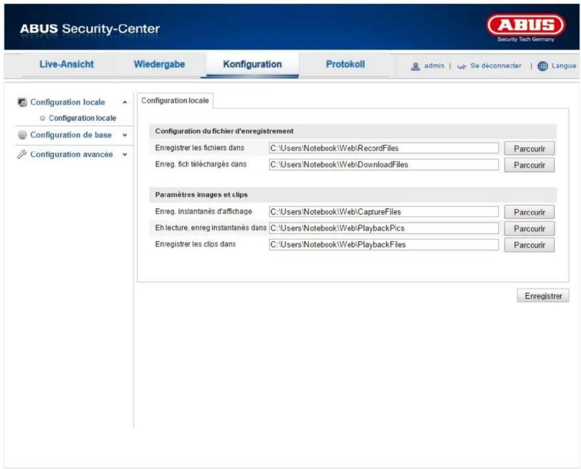
Task: Click the Se déconnecter link
Action: click(496, 66)
